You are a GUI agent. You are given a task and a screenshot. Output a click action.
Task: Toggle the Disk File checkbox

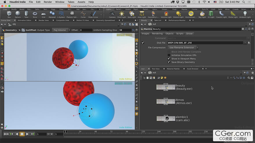point(143,43)
